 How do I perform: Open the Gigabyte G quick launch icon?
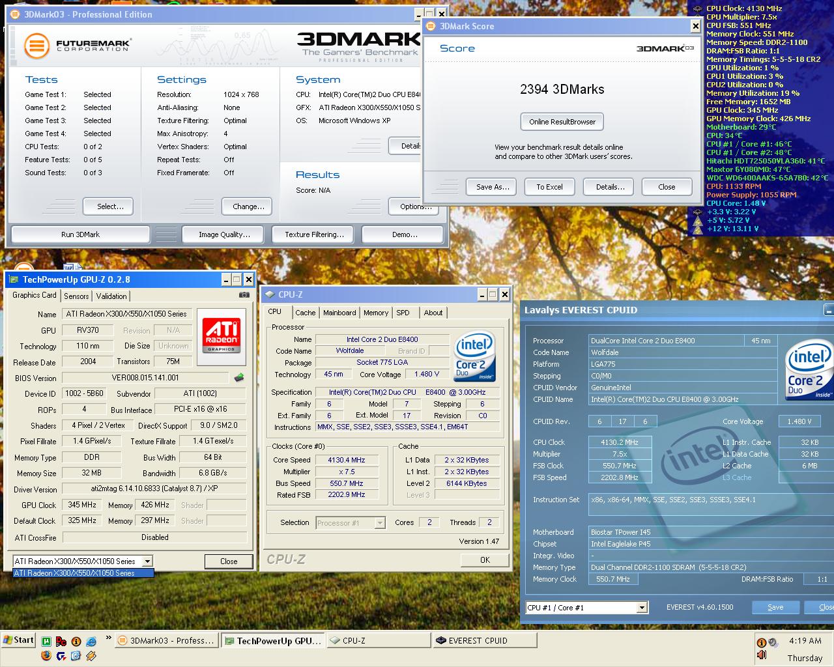[61, 655]
